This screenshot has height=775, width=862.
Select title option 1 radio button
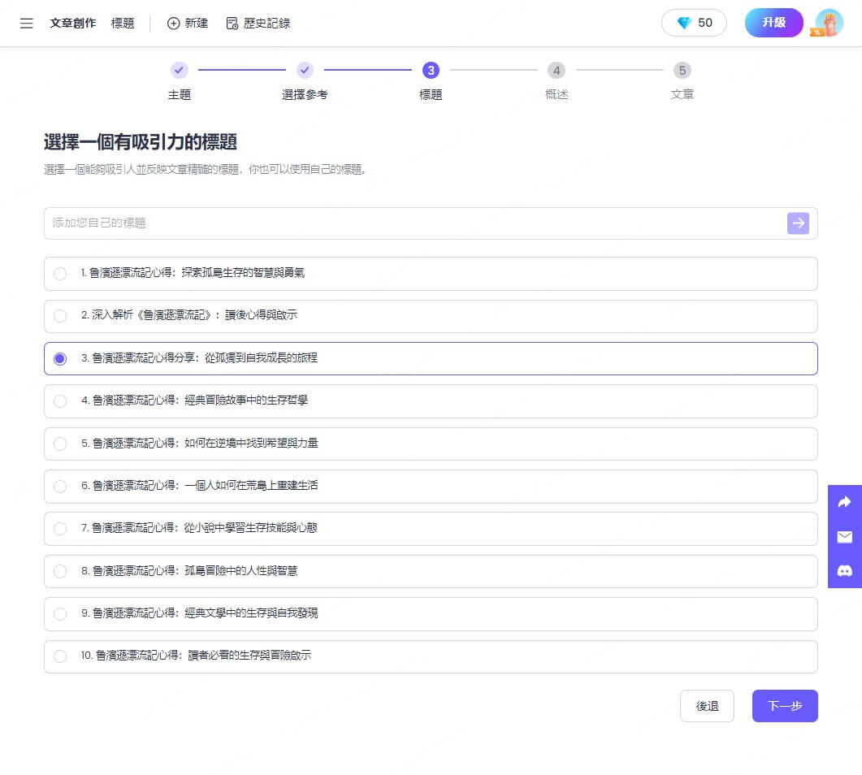[60, 273]
